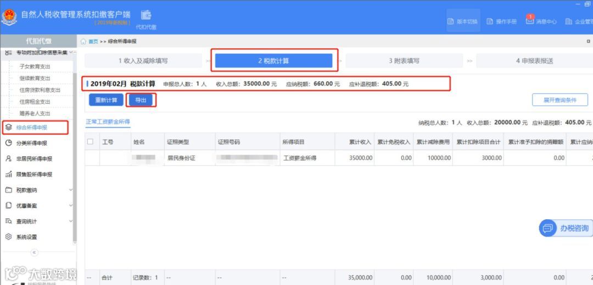The image size is (593, 285).
Task: Open 分类所得申报 menu label
Action: (x=32, y=144)
